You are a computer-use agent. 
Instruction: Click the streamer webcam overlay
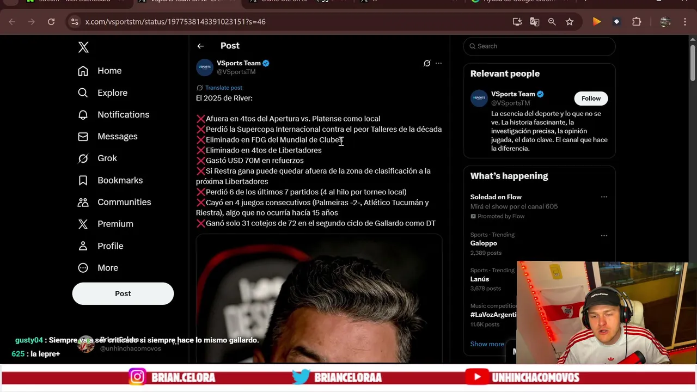pos(602,313)
